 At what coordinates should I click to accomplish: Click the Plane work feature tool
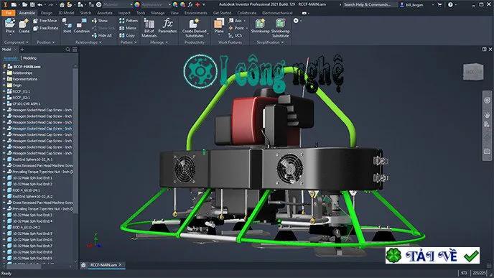[x=219, y=26]
